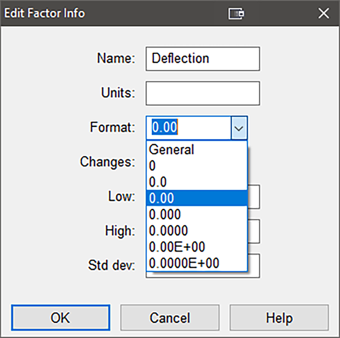Choose the 0.000 format option
Viewport: 340px width, 338px height.
click(196, 214)
